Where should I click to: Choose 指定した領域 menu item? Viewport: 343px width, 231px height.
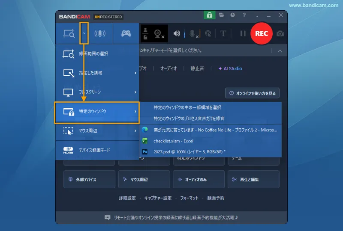pyautogui.click(x=97, y=73)
